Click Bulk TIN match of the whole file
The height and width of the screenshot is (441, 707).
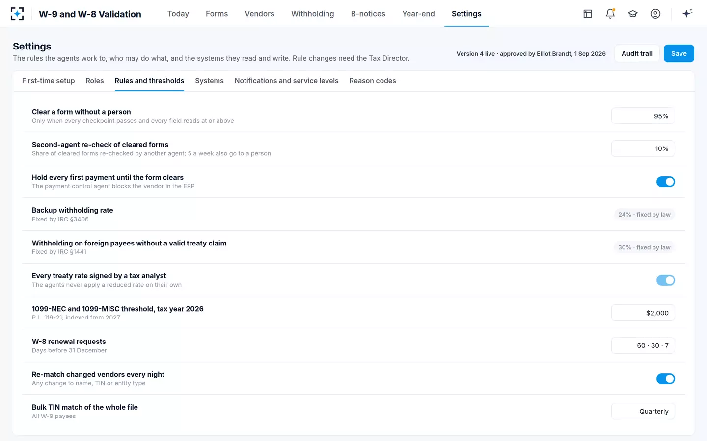85,407
